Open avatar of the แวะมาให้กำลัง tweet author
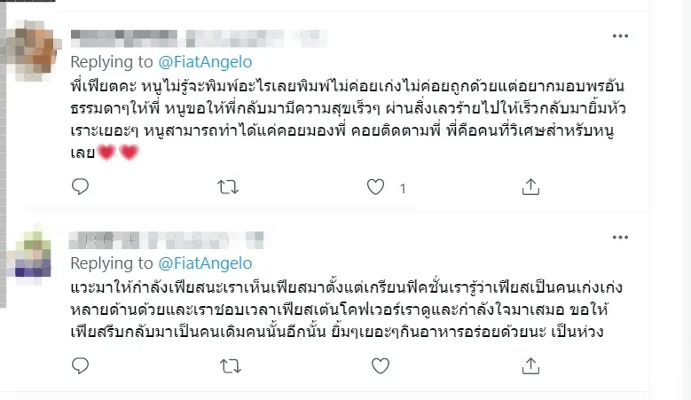This screenshot has height=400, width=691. point(27,253)
